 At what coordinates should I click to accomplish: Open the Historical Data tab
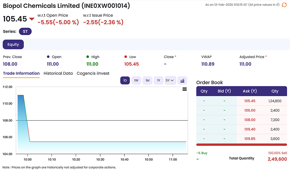[58, 73]
